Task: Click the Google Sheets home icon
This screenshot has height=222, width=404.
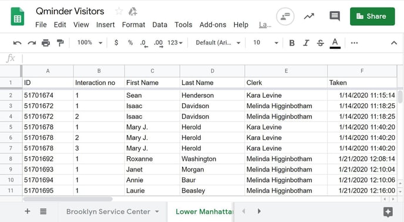Action: tap(18, 17)
